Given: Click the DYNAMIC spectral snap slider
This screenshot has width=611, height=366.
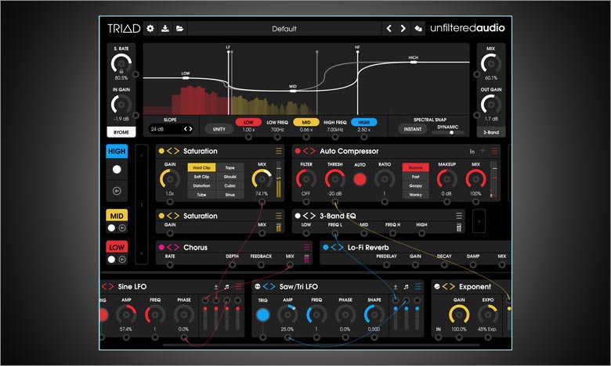Looking at the screenshot, I should [448, 133].
